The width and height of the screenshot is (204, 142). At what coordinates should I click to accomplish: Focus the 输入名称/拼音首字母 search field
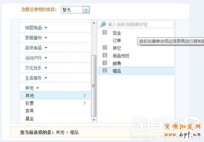pos(136,24)
